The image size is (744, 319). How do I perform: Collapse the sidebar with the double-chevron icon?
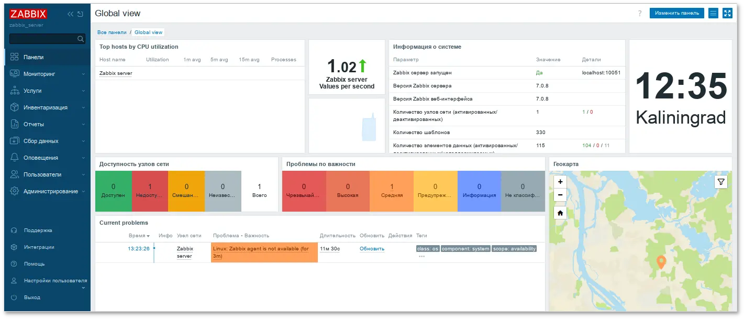coord(70,14)
